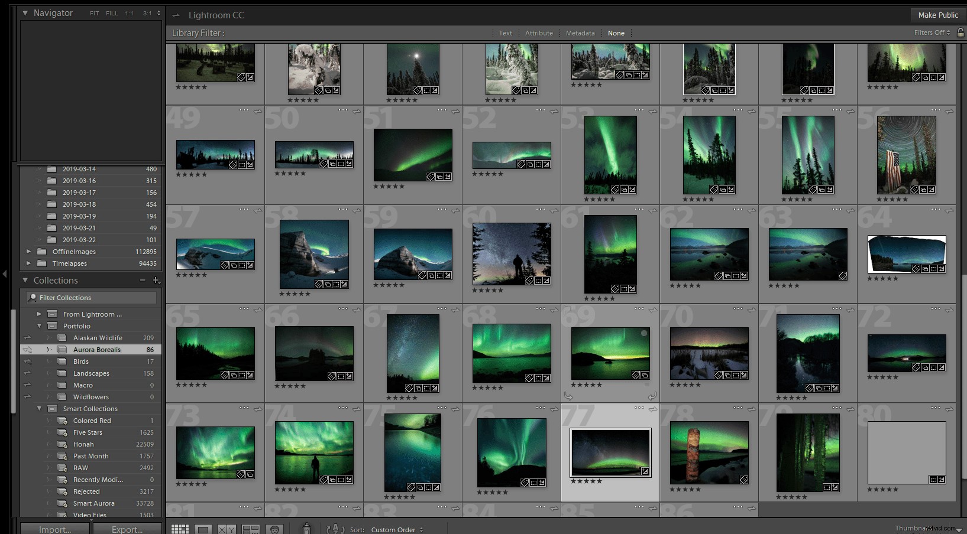
Task: Activate the Painter spray can tool
Action: tap(307, 529)
